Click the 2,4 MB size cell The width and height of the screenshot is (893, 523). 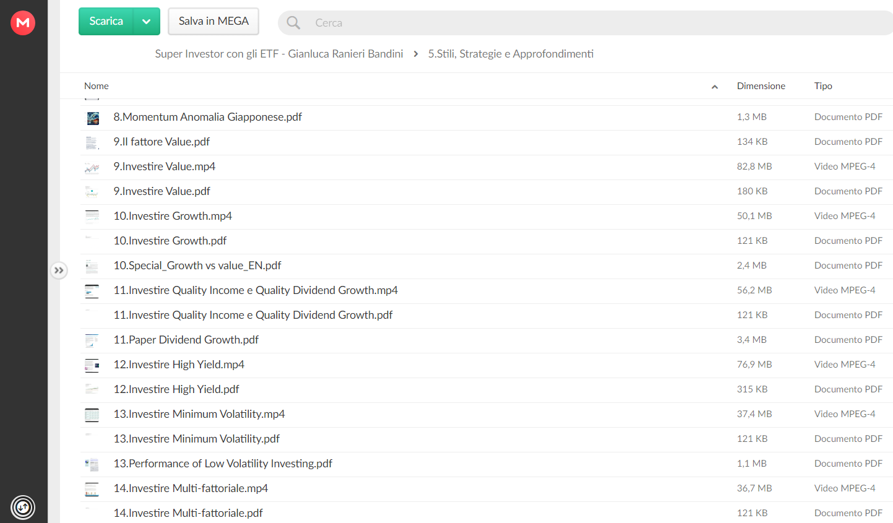751,266
